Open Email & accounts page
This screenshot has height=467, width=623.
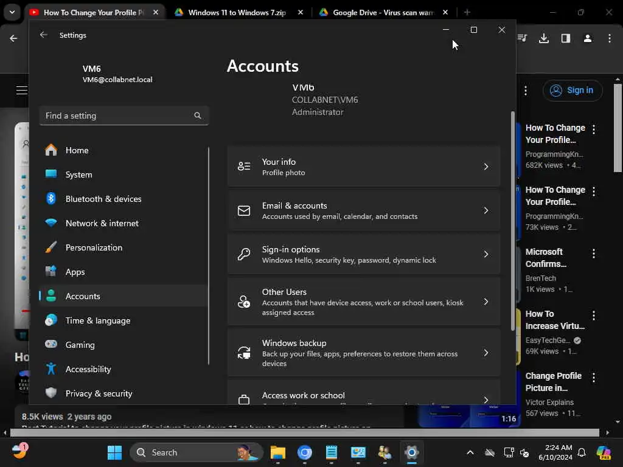coord(364,210)
